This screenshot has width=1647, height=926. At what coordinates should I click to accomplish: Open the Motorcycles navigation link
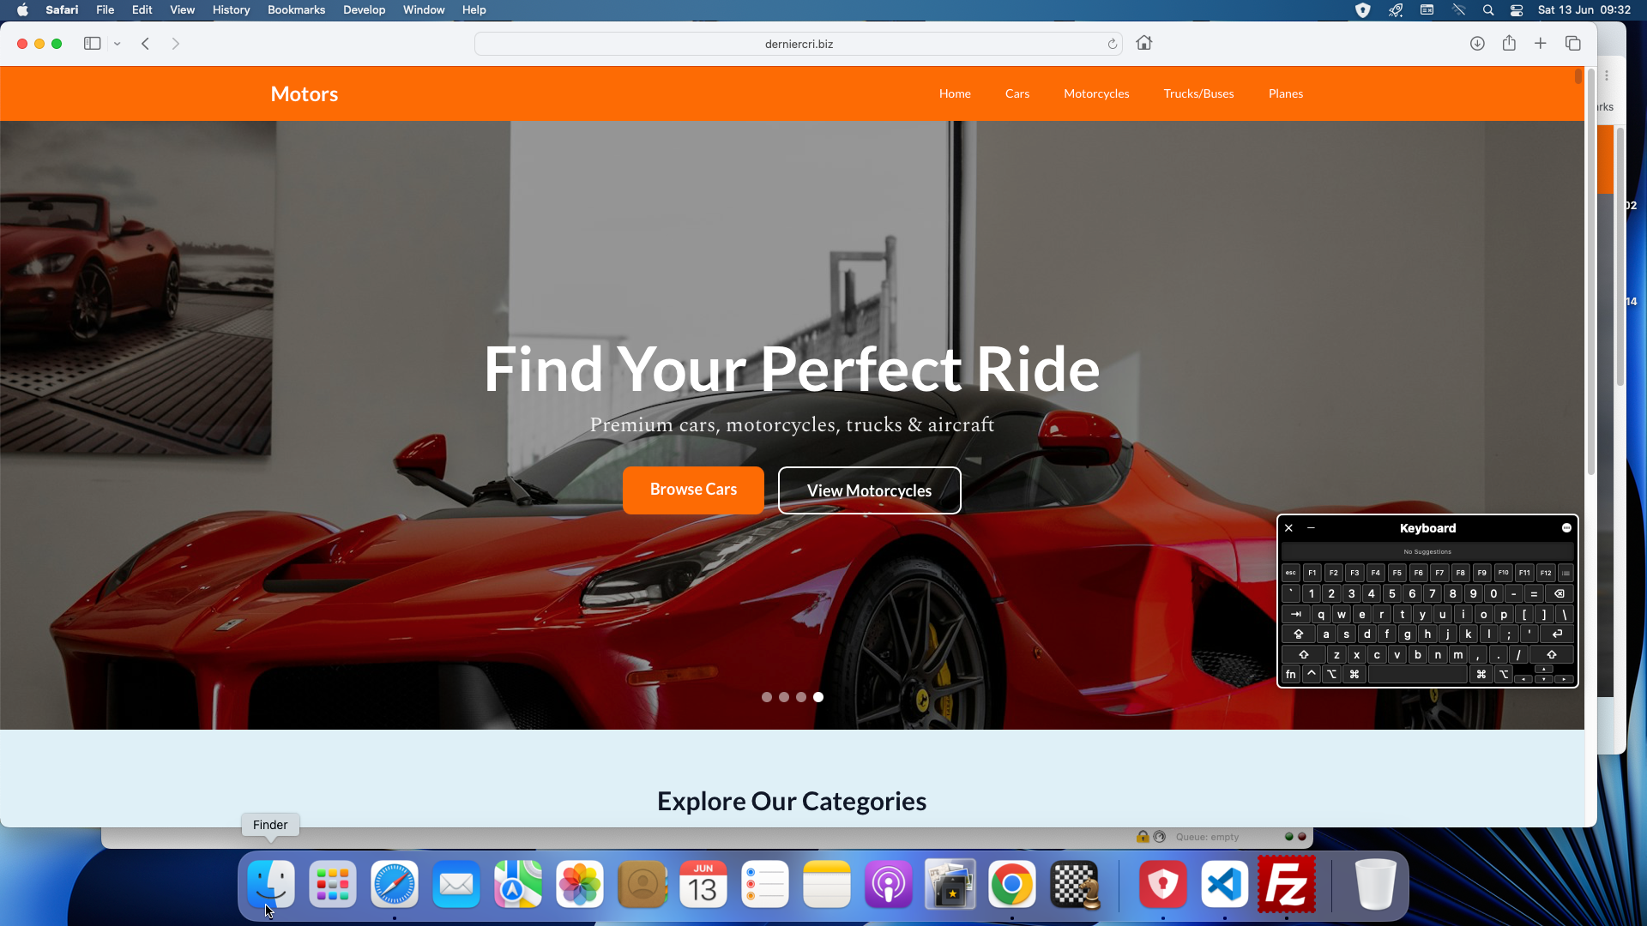coord(1096,93)
